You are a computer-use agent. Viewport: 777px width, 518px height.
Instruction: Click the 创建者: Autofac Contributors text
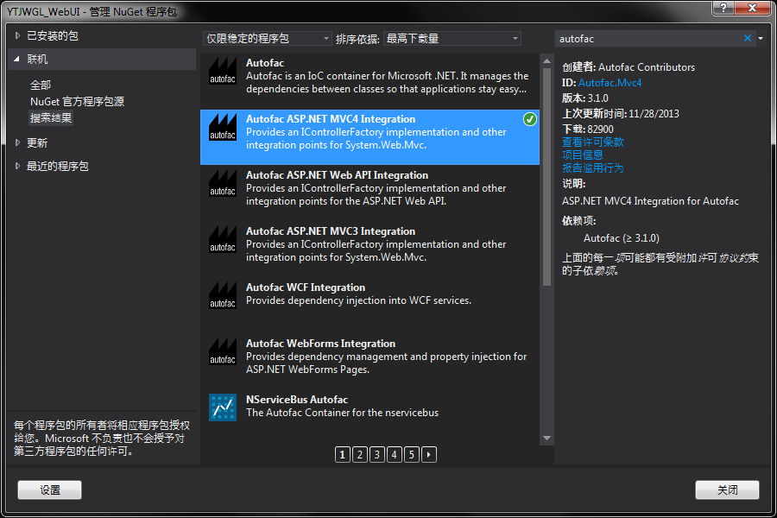[x=629, y=67]
